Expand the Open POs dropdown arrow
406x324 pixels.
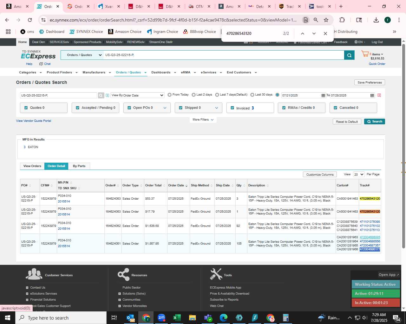tap(165, 108)
